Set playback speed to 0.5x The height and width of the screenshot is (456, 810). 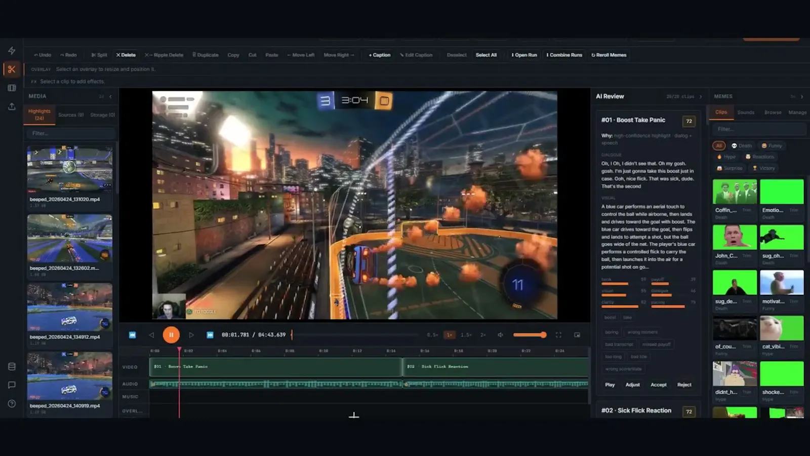tap(432, 335)
